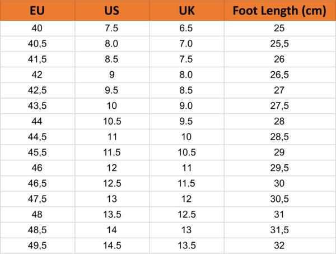Image resolution: width=336 pixels, height=254 pixels.
Task: Select the EU size 49,5 cell
Action: click(38, 246)
